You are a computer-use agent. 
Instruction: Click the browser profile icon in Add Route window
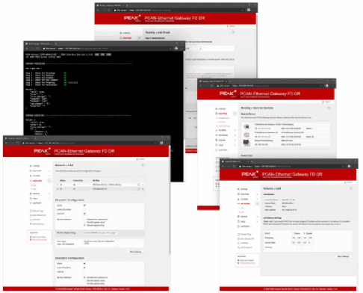(x=249, y=10)
